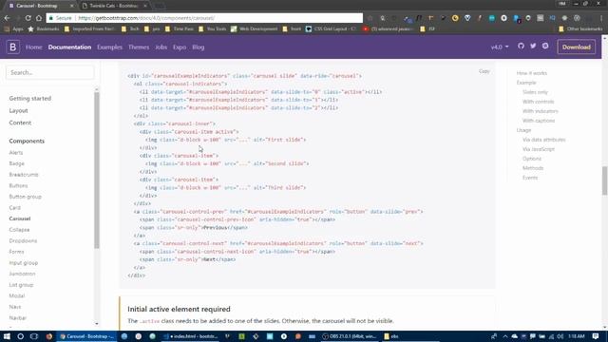Jump to With captions section
The height and width of the screenshot is (342, 608).
pos(539,121)
